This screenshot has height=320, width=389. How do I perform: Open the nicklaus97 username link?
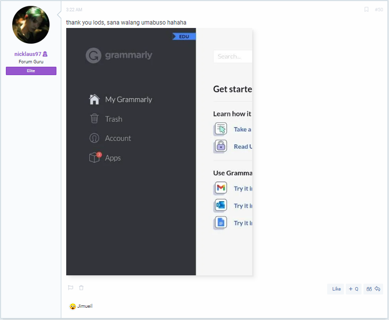coord(28,54)
